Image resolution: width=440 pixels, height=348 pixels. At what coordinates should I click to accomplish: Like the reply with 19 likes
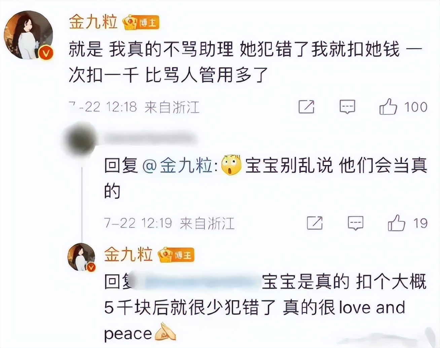pos(407,223)
